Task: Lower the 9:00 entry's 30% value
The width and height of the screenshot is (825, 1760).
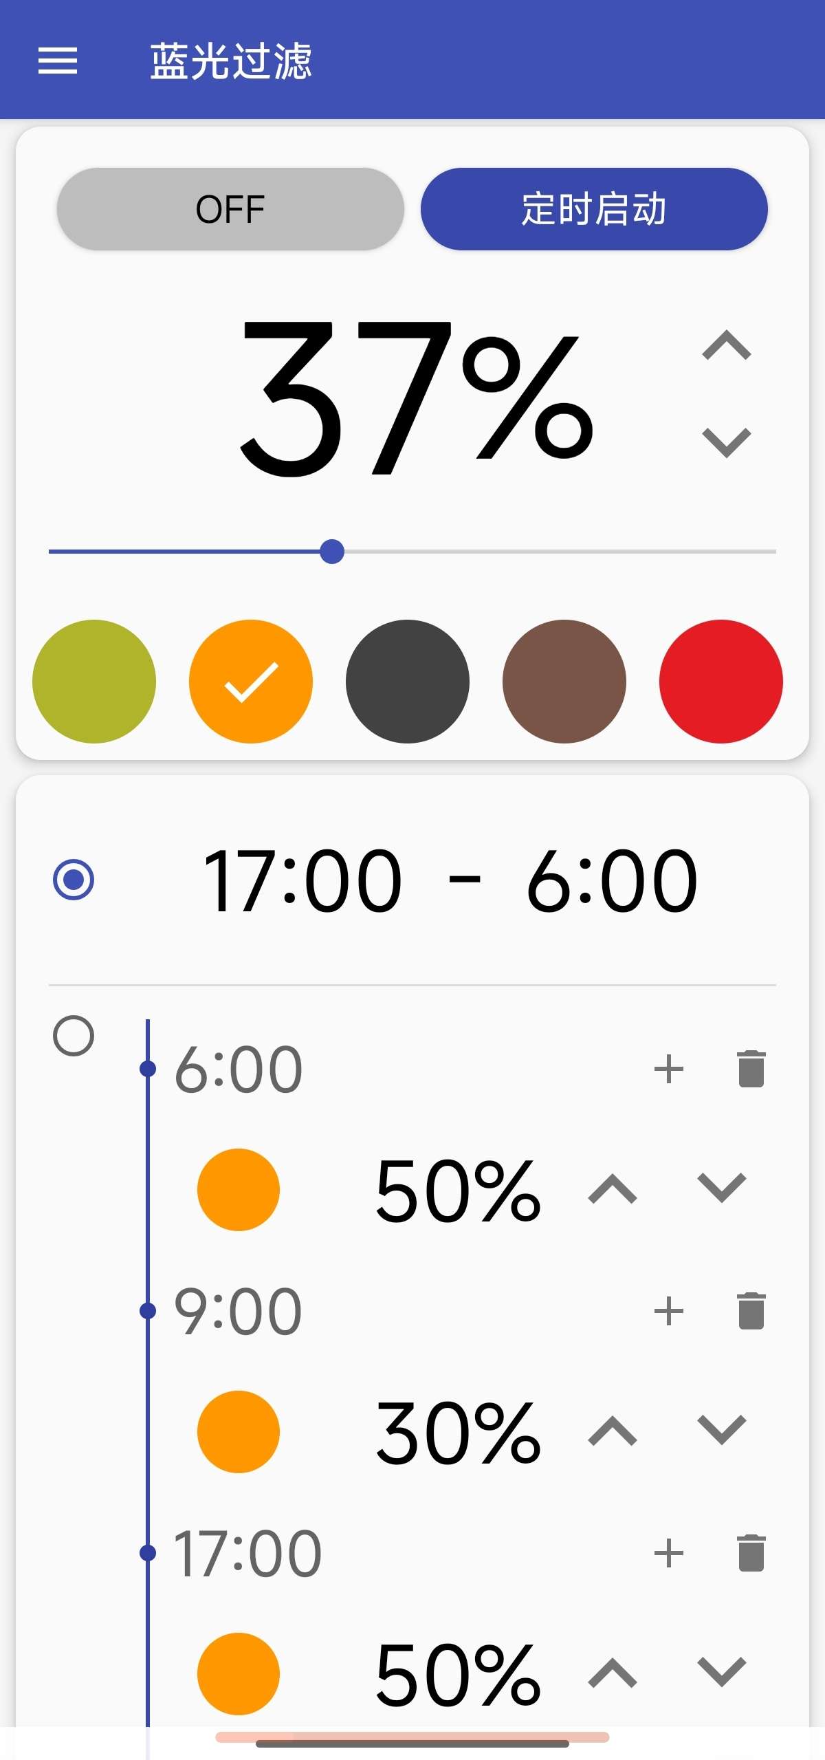Action: [x=721, y=1430]
